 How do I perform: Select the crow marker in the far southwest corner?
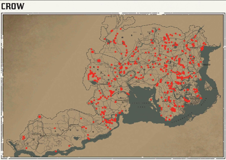click(x=26, y=148)
